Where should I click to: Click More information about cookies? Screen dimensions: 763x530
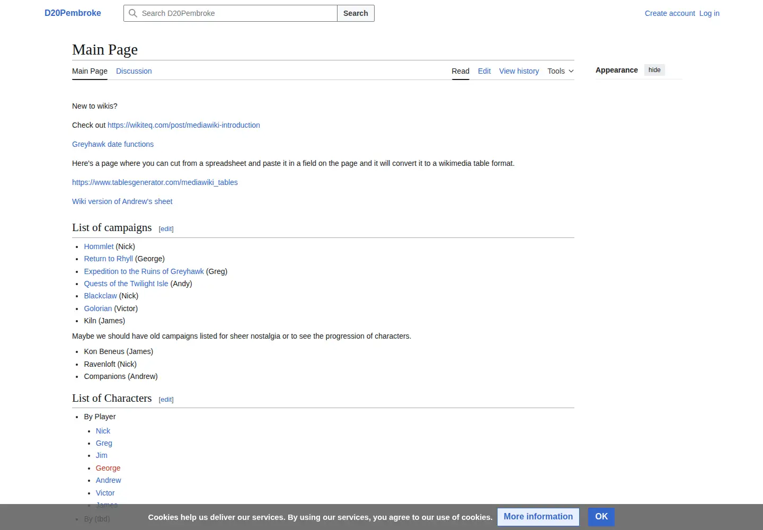coord(538,517)
